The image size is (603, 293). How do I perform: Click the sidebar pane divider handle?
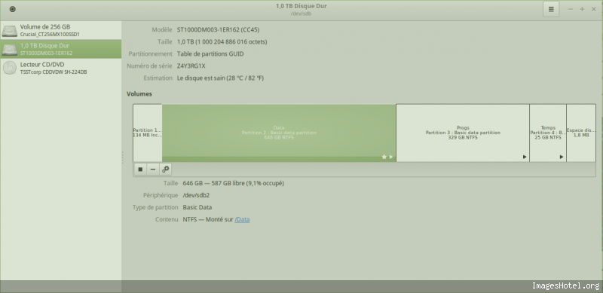122,157
